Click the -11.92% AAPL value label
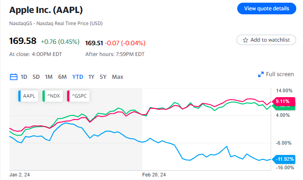 (x=284, y=159)
